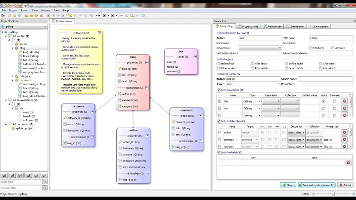356x200 pixels.
Task: Switch to Property - title tab
Action: 248,26
